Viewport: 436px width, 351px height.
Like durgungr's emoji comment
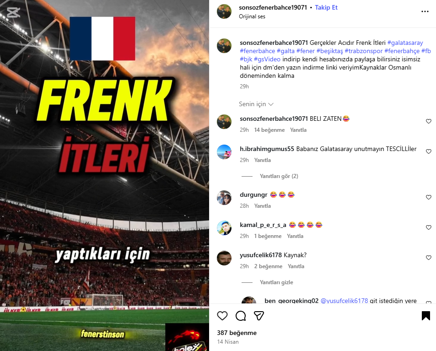tap(429, 197)
